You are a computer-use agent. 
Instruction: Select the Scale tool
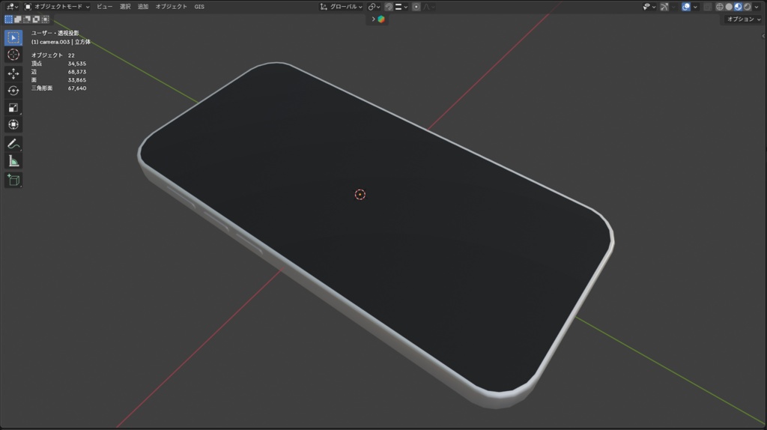pos(13,108)
